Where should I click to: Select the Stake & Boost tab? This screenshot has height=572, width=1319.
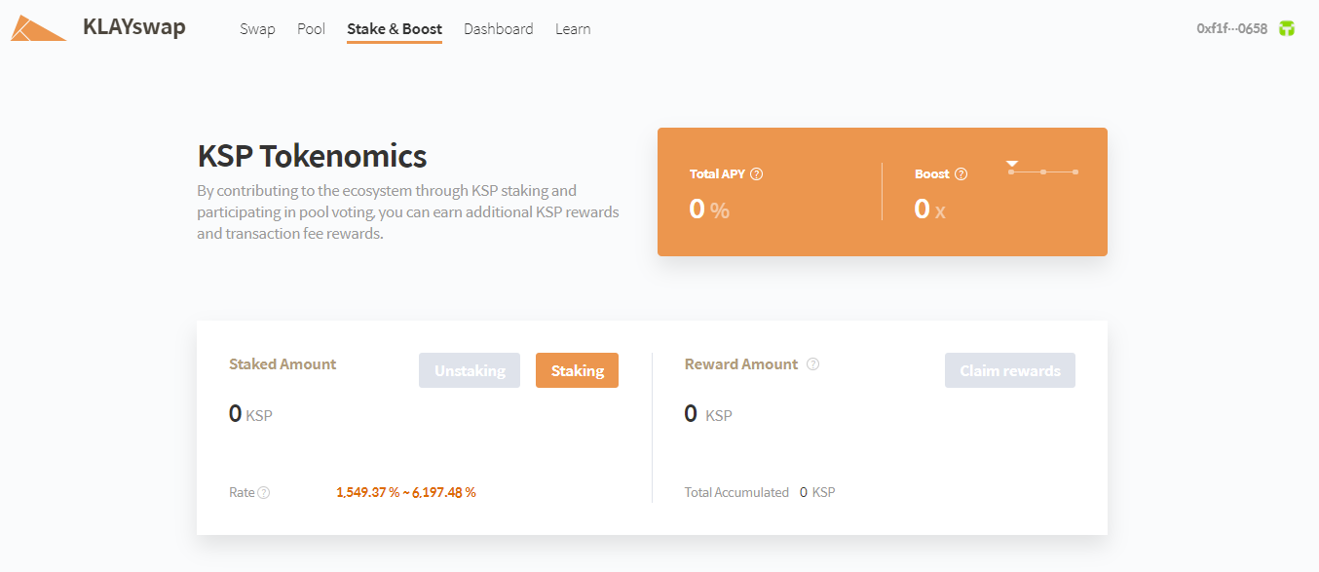click(395, 29)
